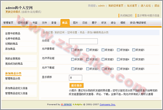163x110 pixels.
Task: Check 好友组5 in 允许下载组 row
Action: pyautogui.click(x=134, y=69)
